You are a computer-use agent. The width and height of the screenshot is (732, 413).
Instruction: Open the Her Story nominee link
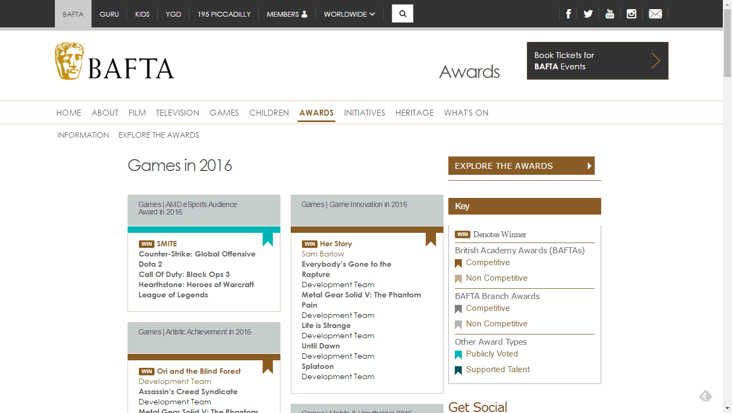(x=336, y=244)
